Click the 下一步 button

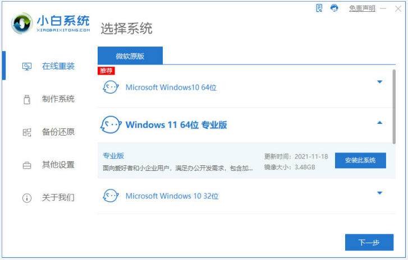pyautogui.click(x=369, y=242)
